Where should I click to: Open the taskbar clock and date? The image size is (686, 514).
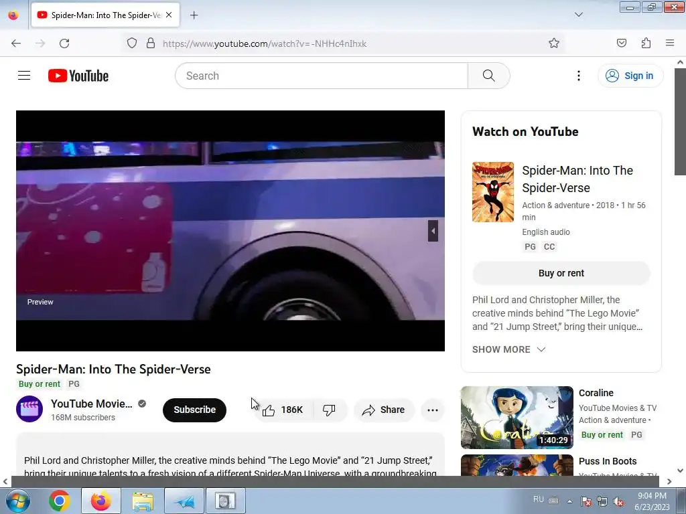[652, 501]
